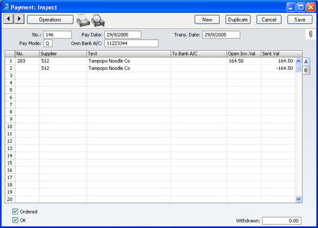Click the Withdrawn field showing 0.00
318x228 pixels.
(x=282, y=221)
